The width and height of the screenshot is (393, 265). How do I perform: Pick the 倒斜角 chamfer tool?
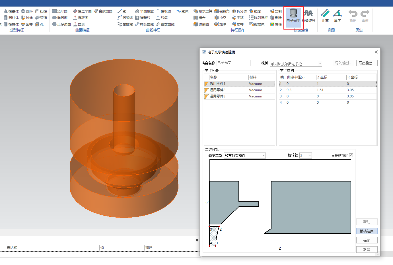click(222, 11)
